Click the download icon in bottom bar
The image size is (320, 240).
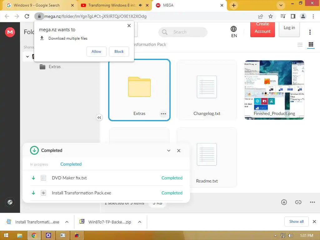click(284, 202)
